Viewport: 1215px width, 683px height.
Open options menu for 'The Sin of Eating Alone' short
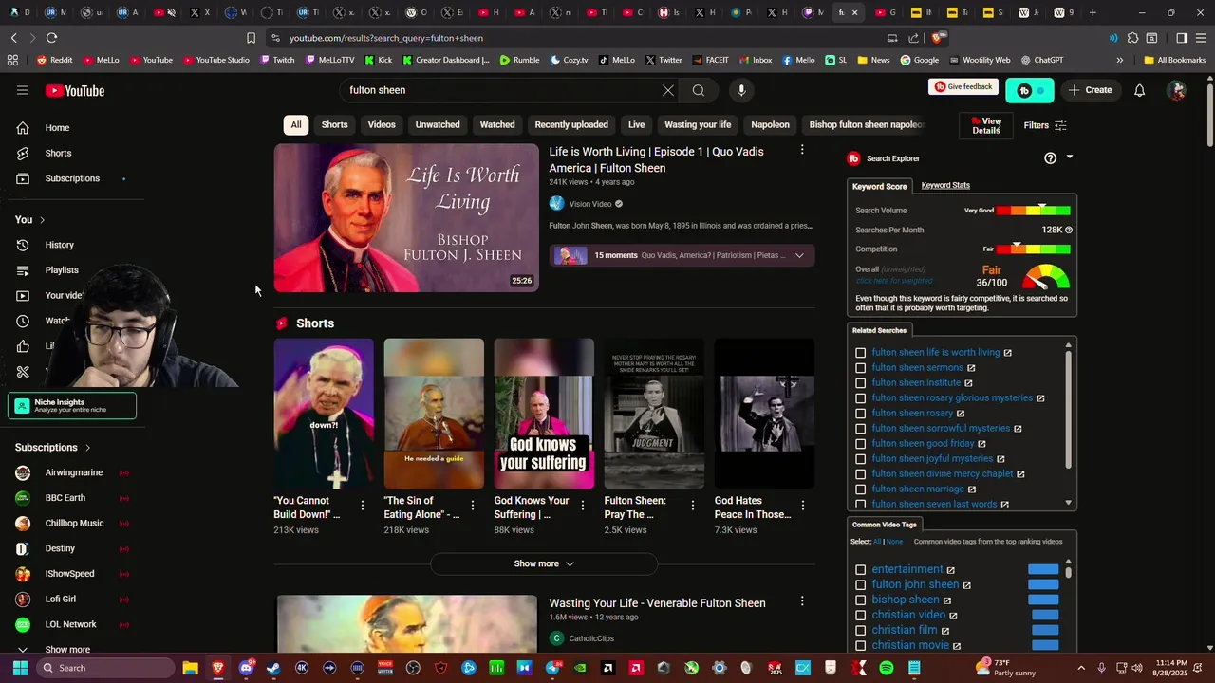point(473,506)
